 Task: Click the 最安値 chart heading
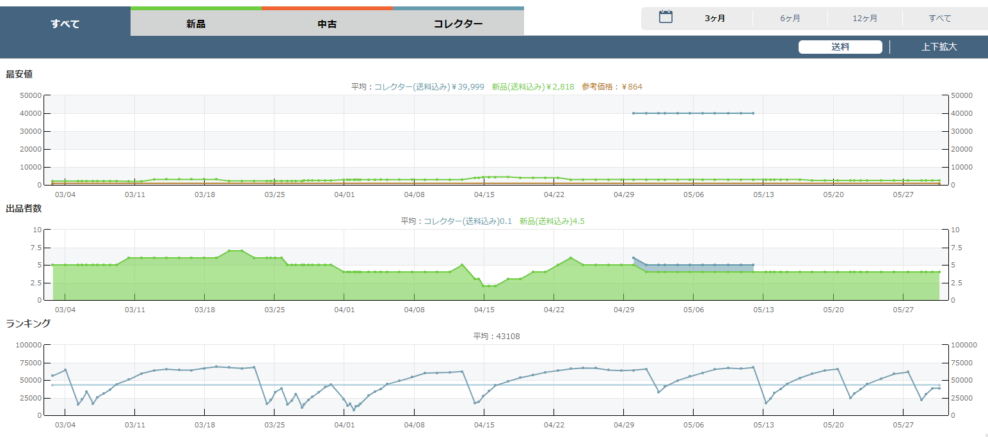[x=19, y=74]
